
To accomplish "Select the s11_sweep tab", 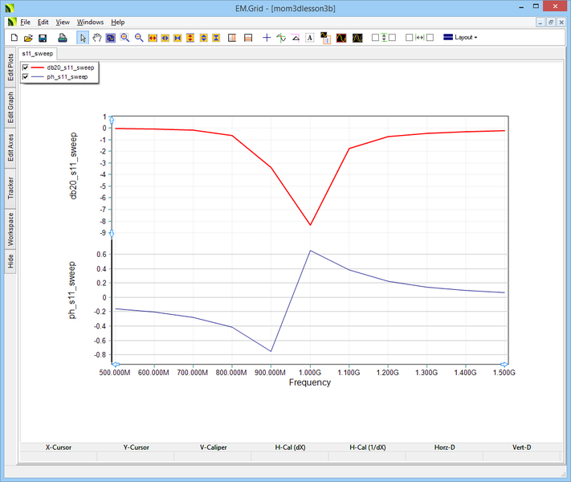I will coord(37,53).
